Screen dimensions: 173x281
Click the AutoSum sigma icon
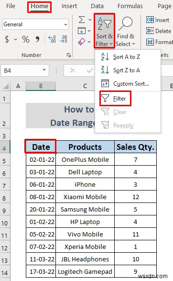pyautogui.click(x=82, y=20)
